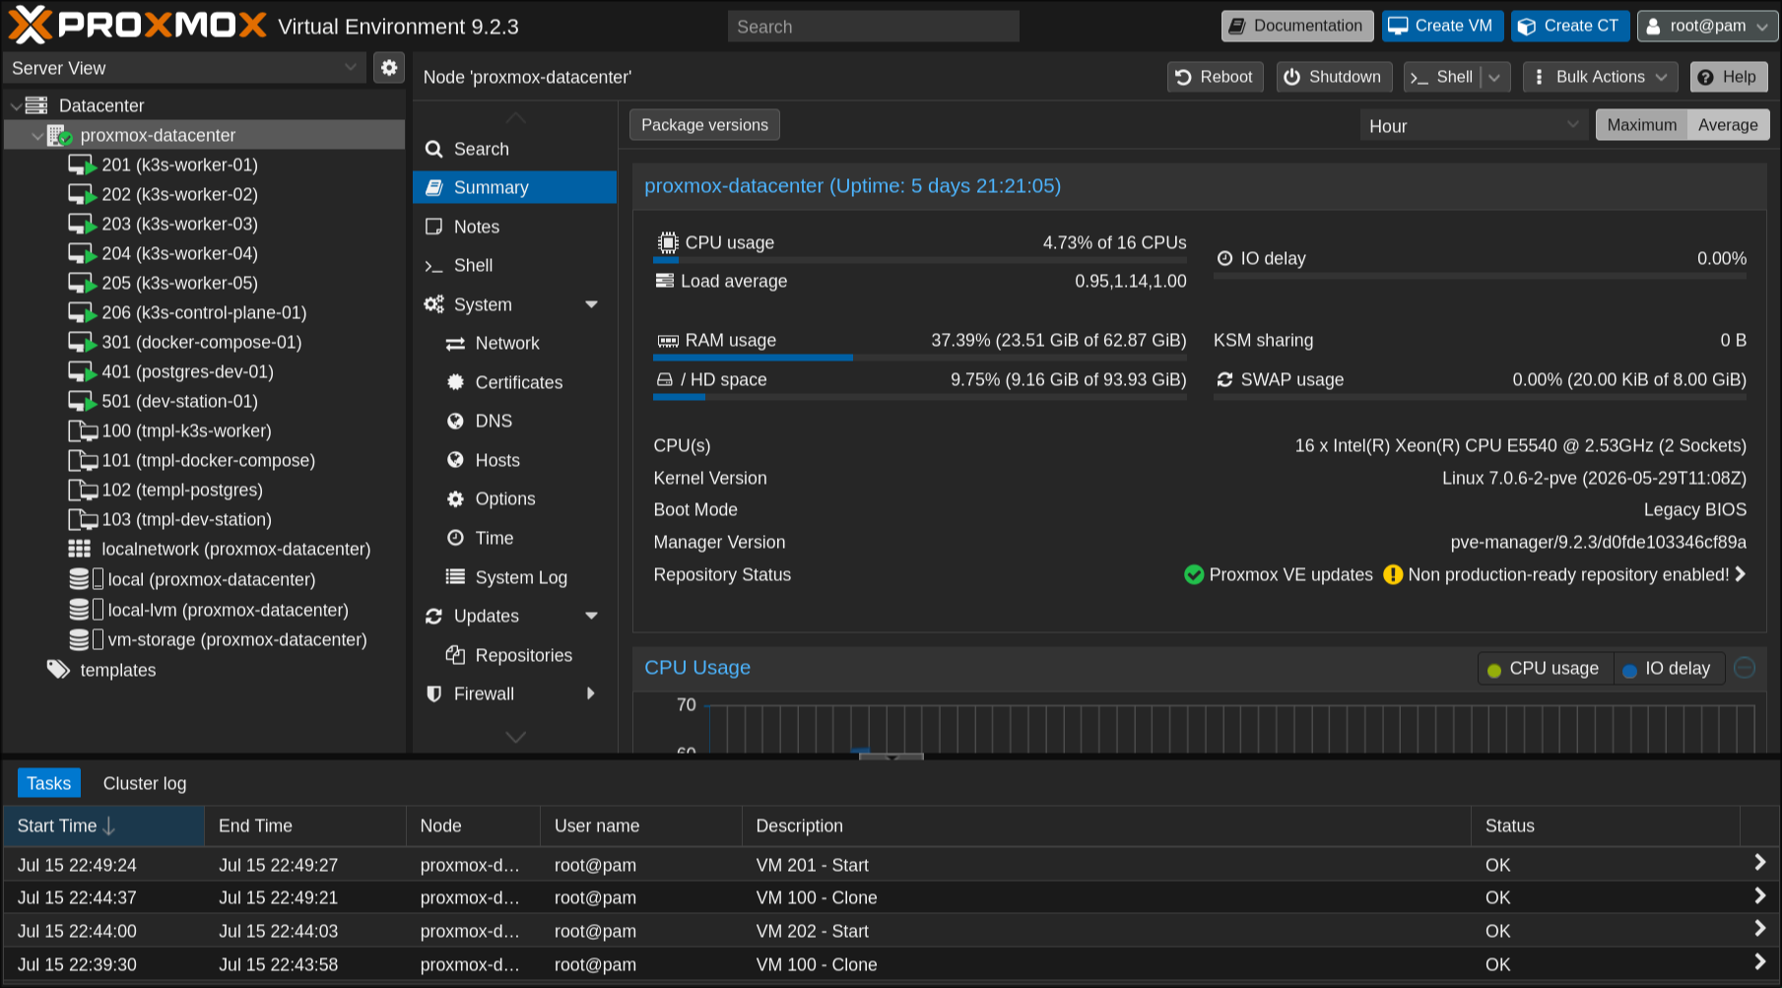Click the Documentation button
Viewport: 1782px width, 988px height.
coord(1297,27)
